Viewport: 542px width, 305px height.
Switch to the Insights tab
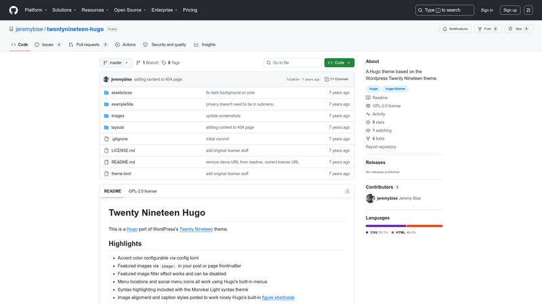(205, 45)
